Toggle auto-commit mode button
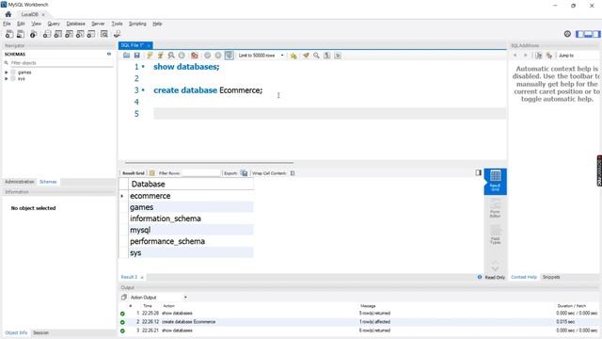Viewport: 602px width, 339px height. click(229, 56)
